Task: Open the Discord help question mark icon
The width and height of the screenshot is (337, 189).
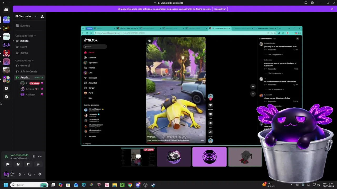Action: 312,3
